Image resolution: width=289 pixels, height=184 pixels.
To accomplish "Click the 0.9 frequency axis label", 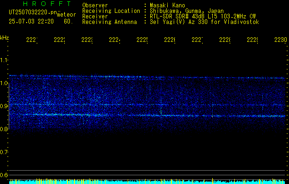I will [x=4, y=106].
